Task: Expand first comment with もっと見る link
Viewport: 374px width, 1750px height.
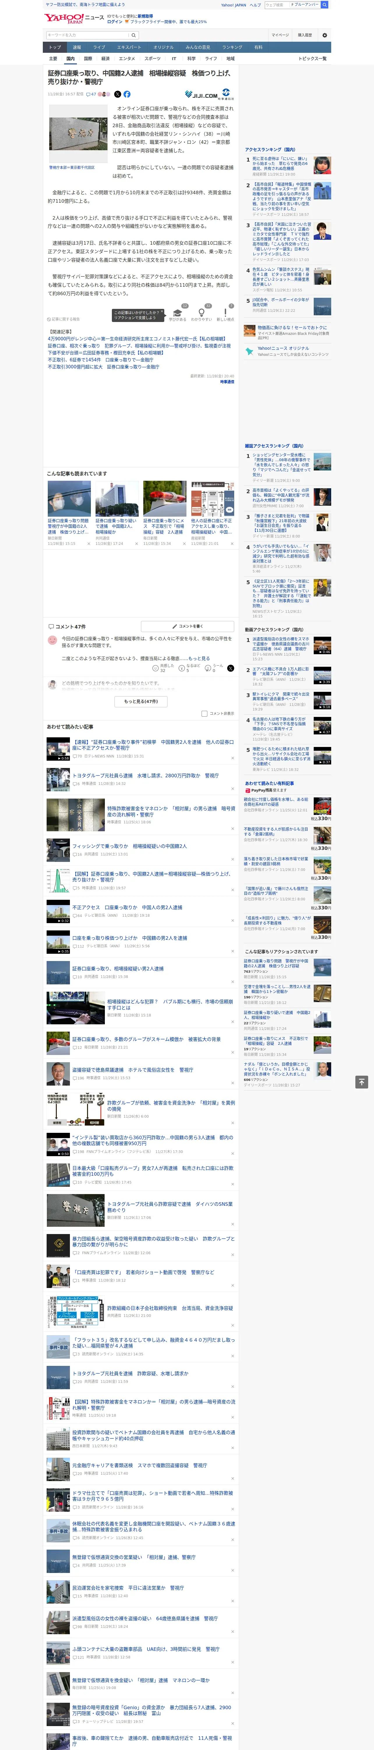Action: [x=199, y=658]
